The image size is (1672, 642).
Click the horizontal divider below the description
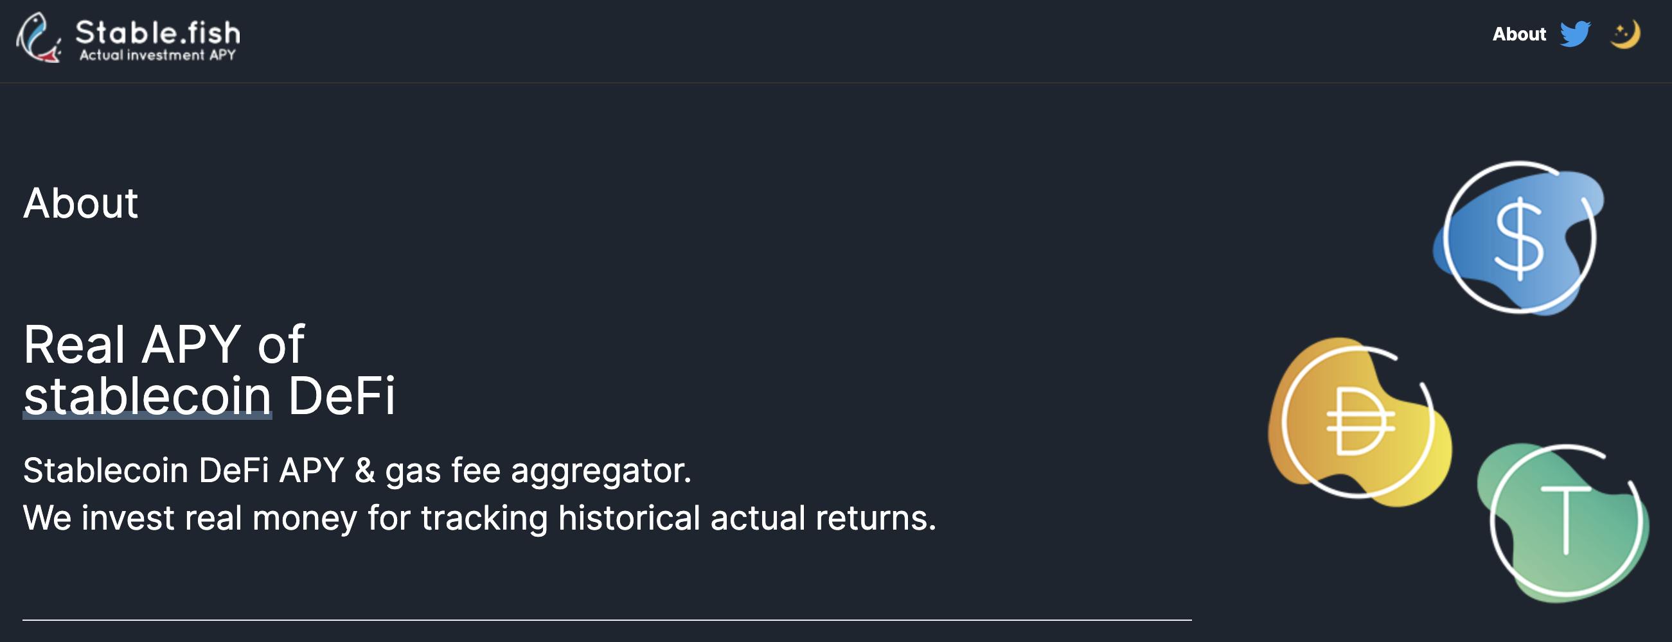coord(607,620)
